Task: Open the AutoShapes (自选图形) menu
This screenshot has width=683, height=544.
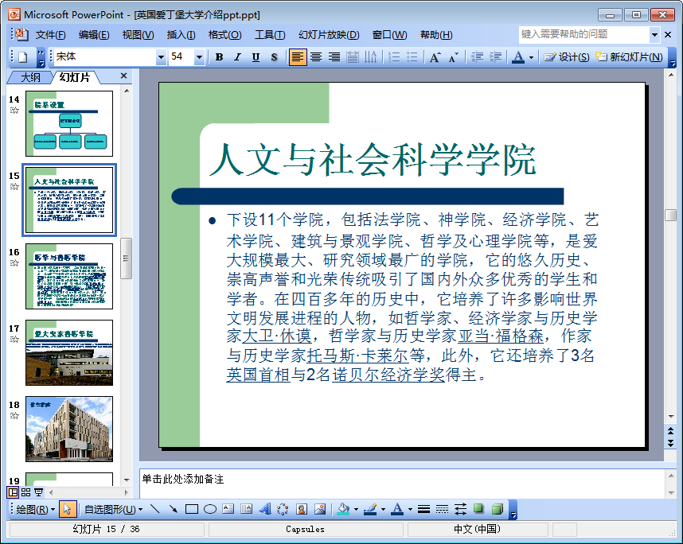Action: pos(114,509)
